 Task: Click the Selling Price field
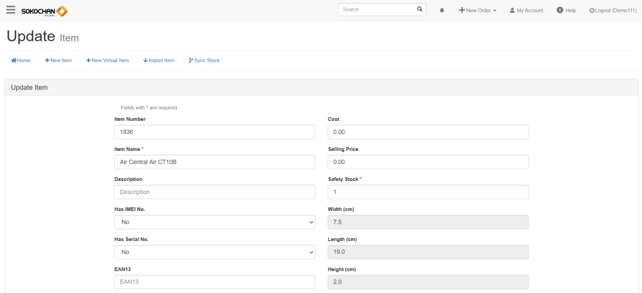pyautogui.click(x=428, y=162)
